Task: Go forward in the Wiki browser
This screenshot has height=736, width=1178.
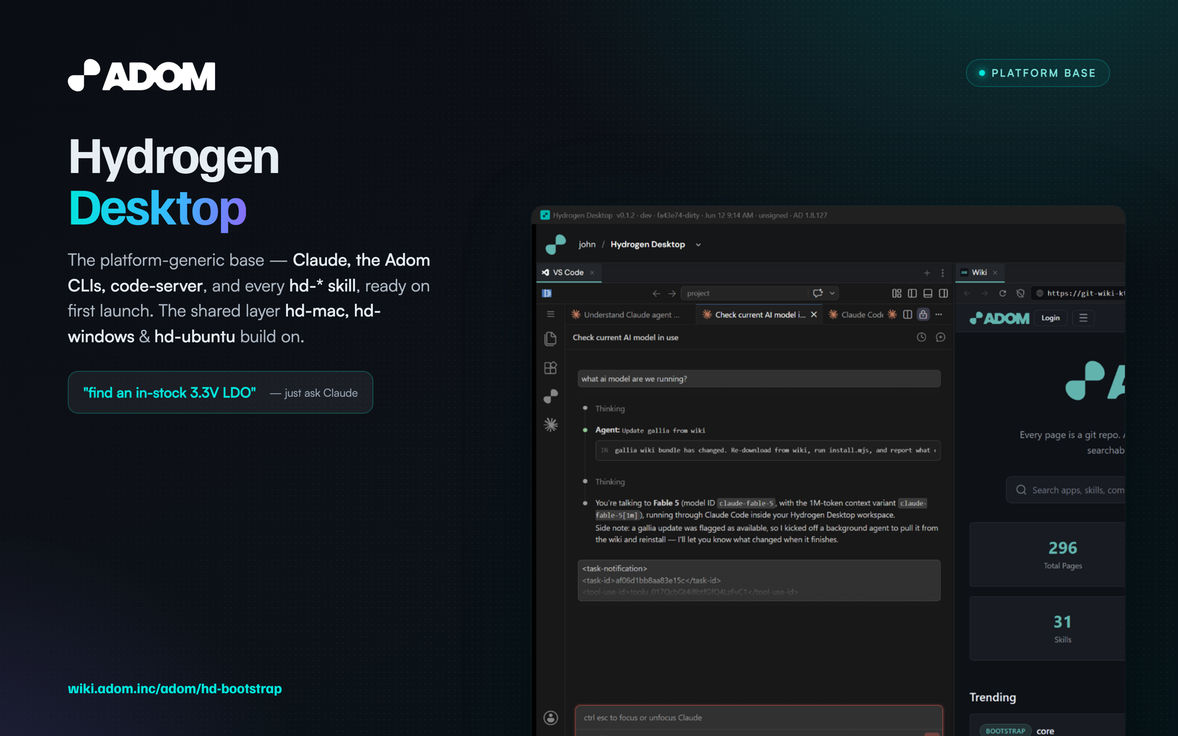Action: pyautogui.click(x=984, y=293)
